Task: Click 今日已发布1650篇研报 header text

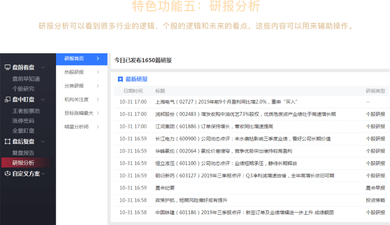Action: [143, 60]
